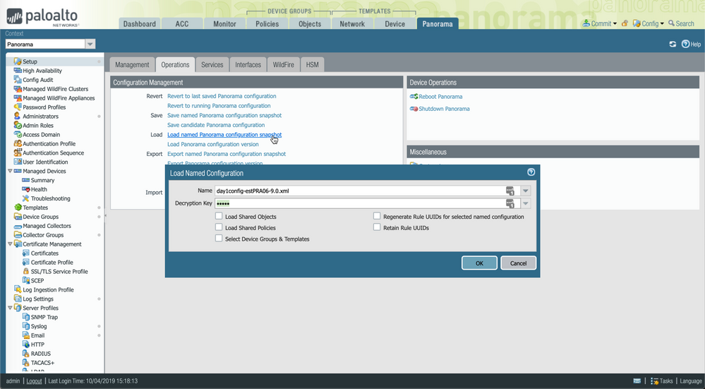The image size is (705, 389).
Task: Go to the Objects tab
Action: click(310, 24)
